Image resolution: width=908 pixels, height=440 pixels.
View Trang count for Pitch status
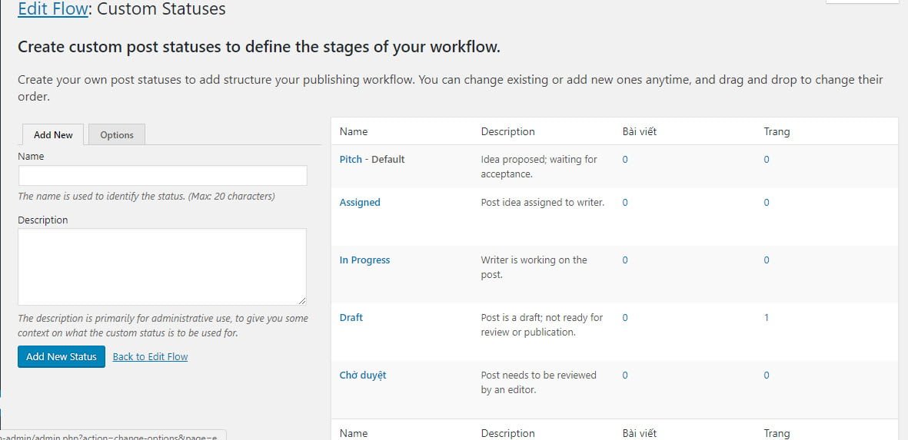click(x=767, y=160)
